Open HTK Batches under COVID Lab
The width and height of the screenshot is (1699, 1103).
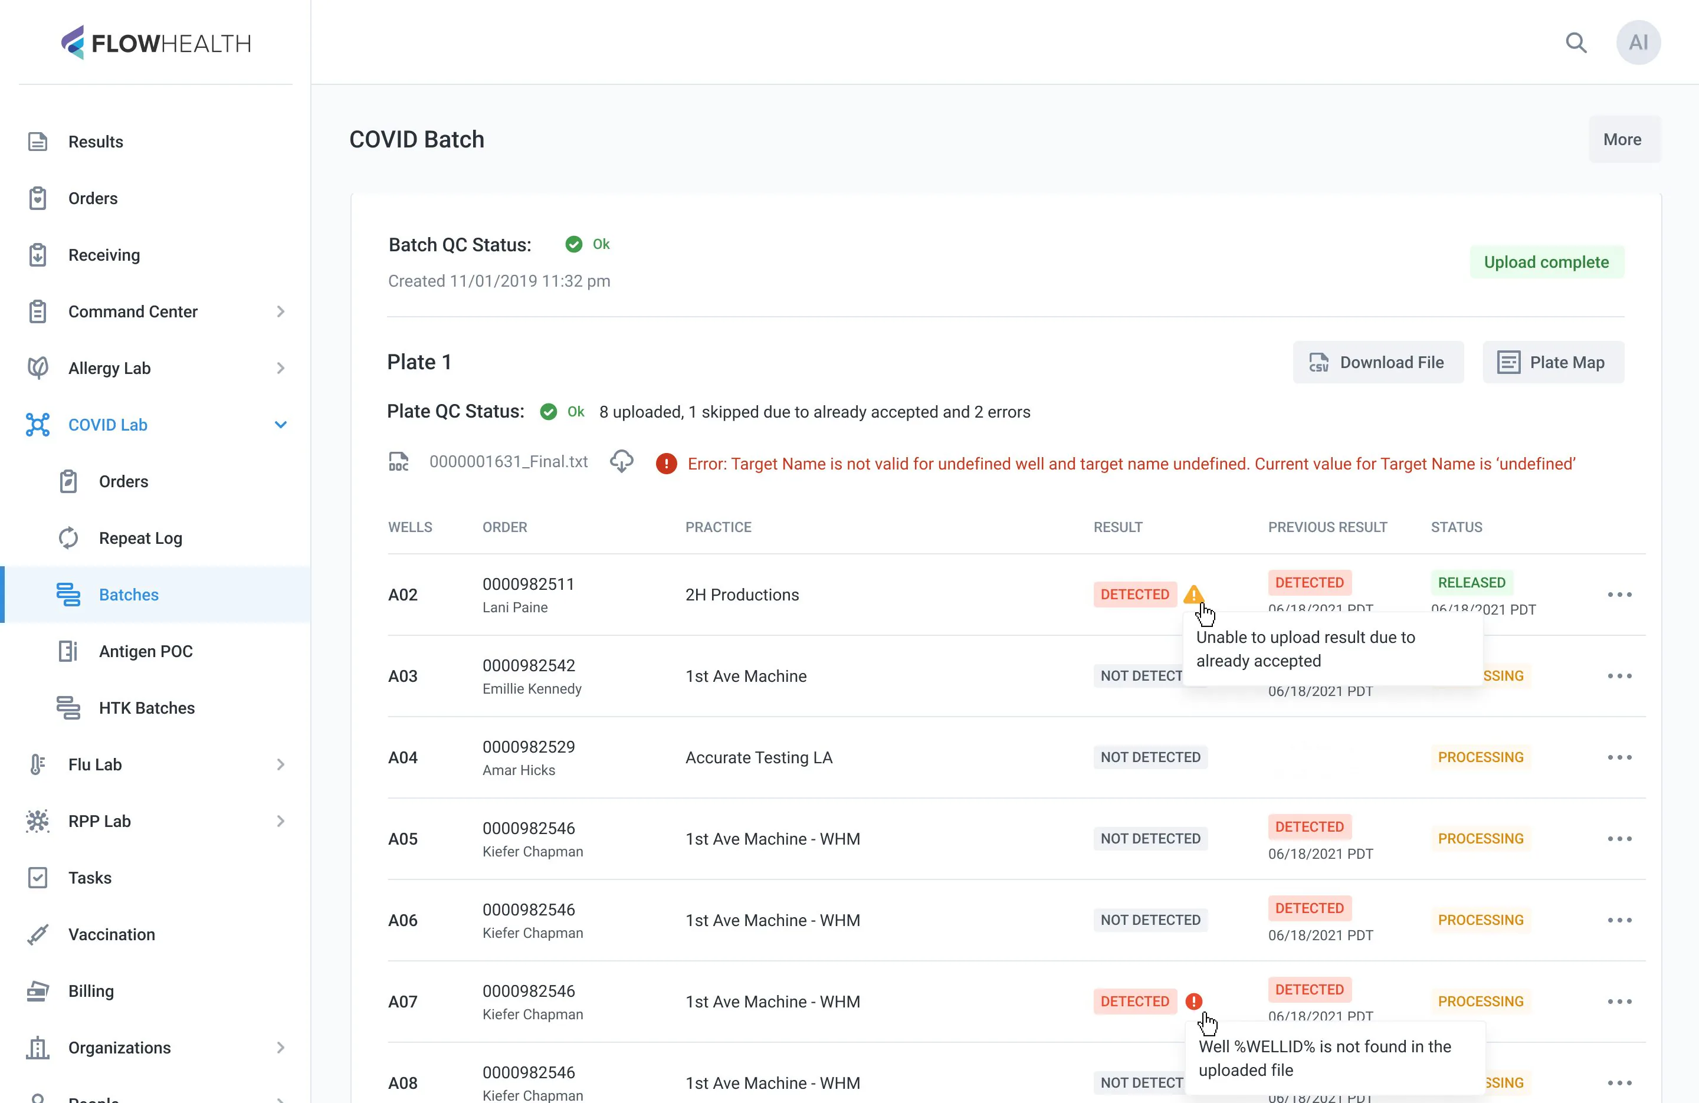click(156, 708)
